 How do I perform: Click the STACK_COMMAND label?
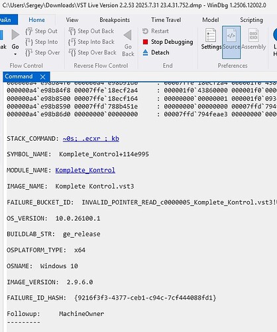tap(32, 139)
